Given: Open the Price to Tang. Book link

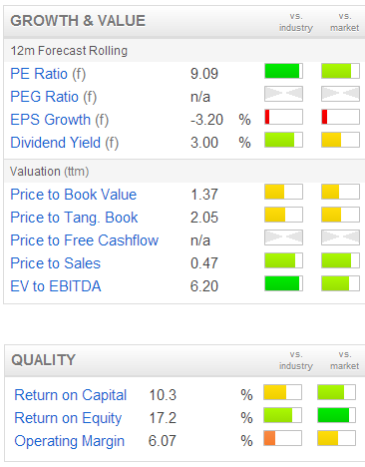Looking at the screenshot, I should coord(74,218).
